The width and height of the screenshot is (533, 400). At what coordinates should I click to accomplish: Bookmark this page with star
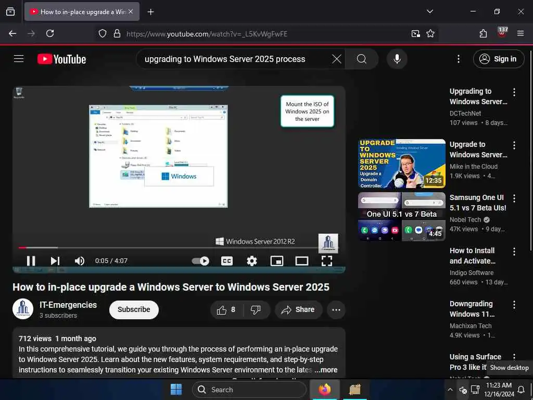(x=430, y=33)
